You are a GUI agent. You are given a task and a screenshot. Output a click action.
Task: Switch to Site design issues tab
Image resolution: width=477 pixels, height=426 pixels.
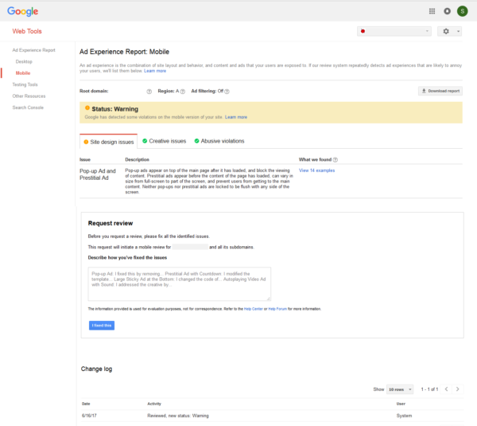(x=109, y=142)
